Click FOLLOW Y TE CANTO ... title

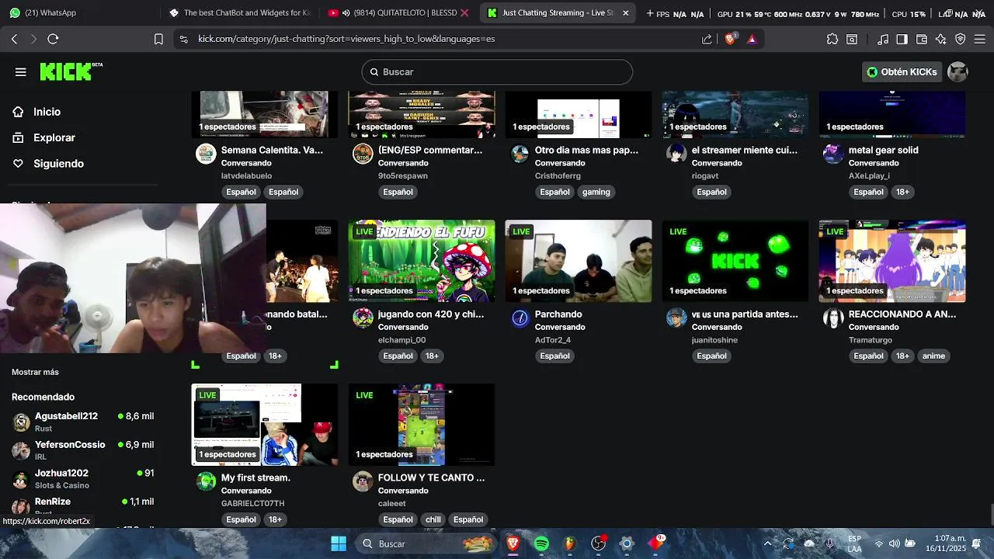point(431,478)
